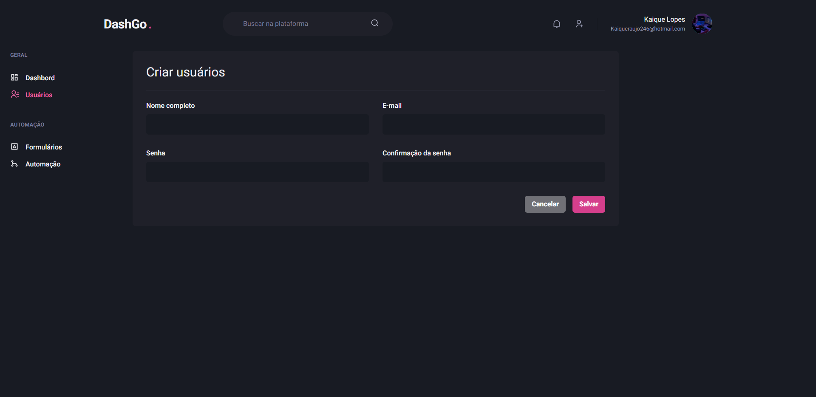Focus the Nome completo input field
Viewport: 816px width, 397px height.
pyautogui.click(x=257, y=124)
